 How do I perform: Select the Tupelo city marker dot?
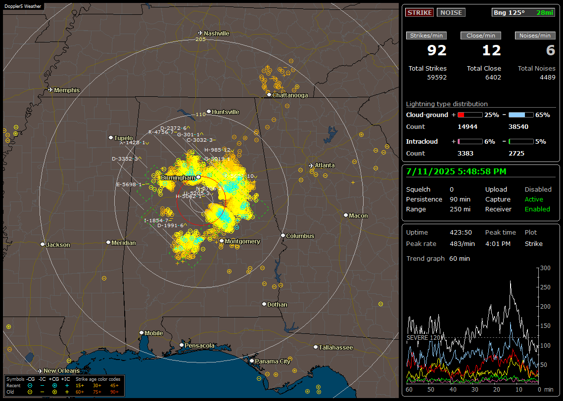(x=111, y=138)
